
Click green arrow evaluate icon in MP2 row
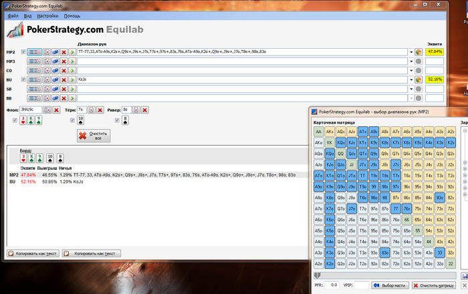click(72, 52)
